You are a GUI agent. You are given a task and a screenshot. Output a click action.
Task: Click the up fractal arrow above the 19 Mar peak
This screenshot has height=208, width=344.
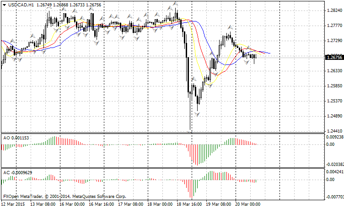coord(230,28)
